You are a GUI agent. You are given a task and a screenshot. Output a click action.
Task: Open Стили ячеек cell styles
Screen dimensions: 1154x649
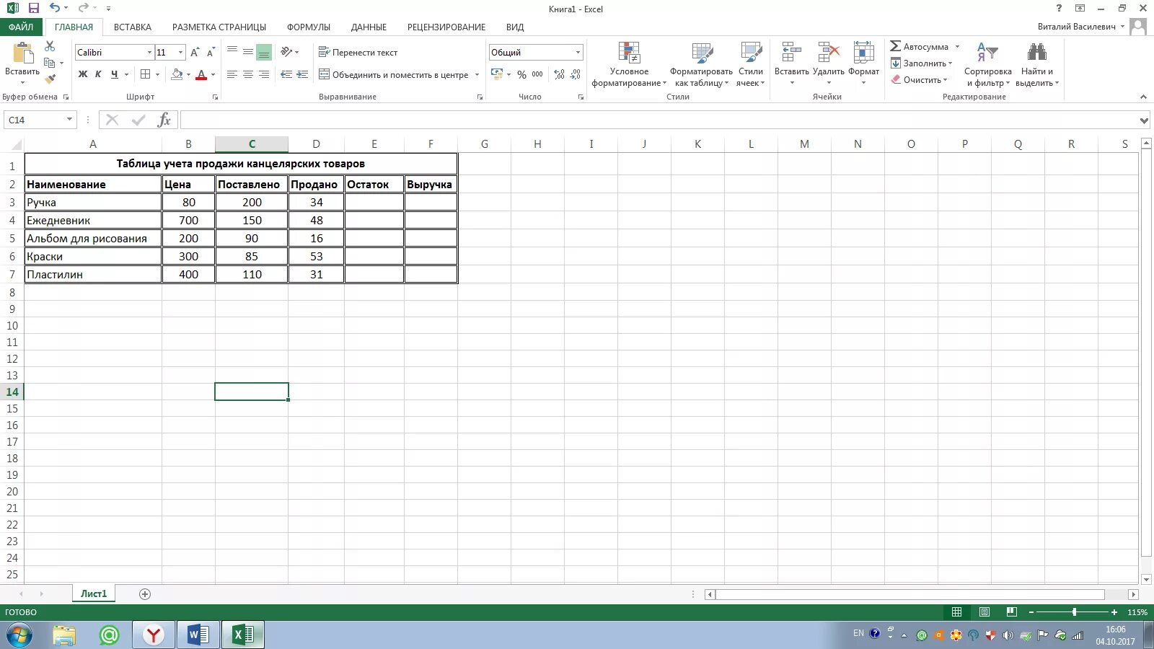tap(751, 64)
